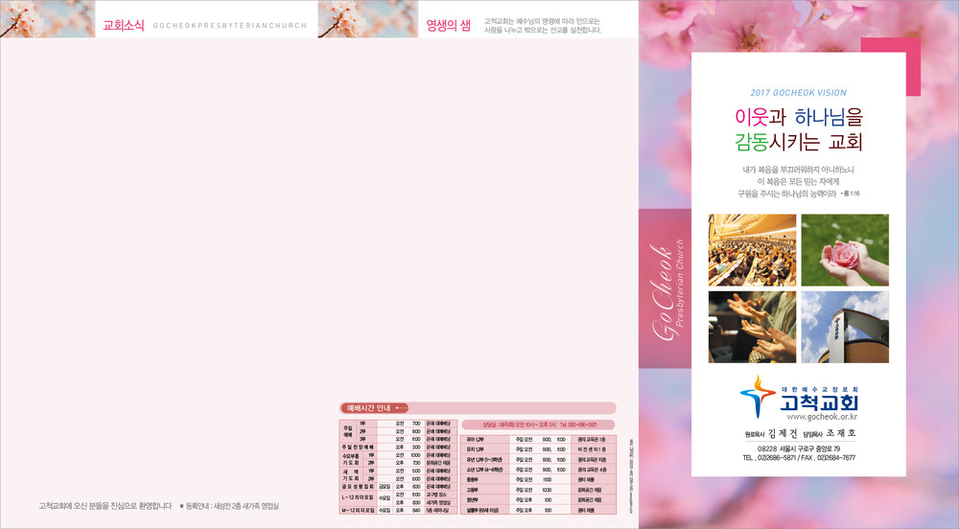Click the vertical GoCheok Presbyterian Church banner
Screen dimensions: 959x529
click(x=665, y=287)
